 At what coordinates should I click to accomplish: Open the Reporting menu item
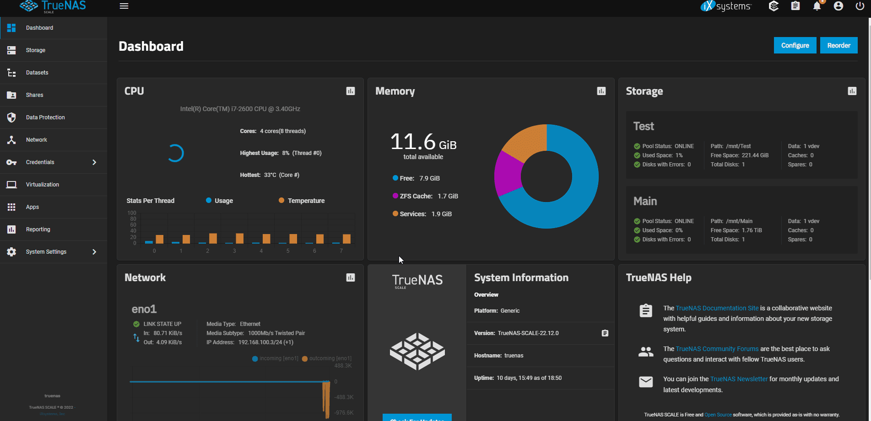pos(54,229)
